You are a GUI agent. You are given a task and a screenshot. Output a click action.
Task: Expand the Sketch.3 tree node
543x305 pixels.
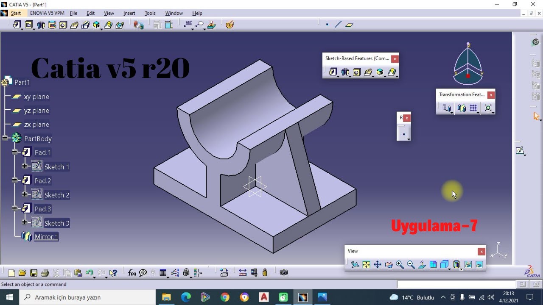(x=25, y=222)
